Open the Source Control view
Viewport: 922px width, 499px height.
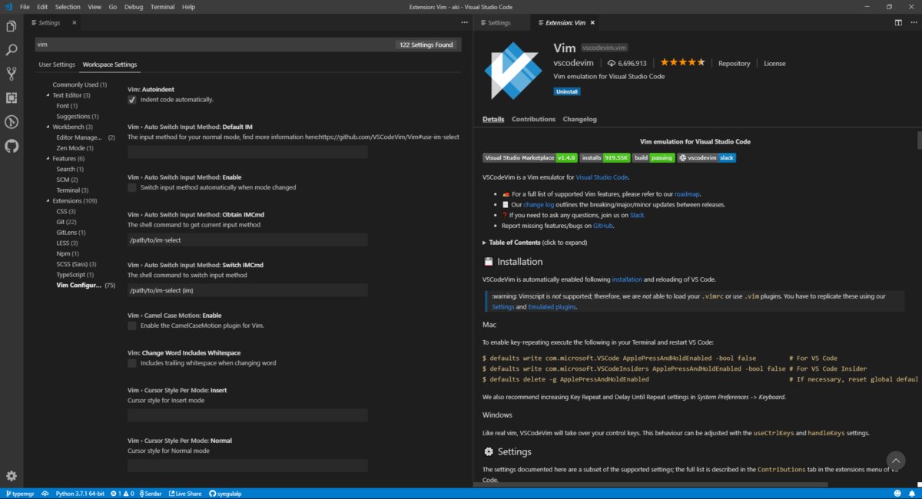tap(12, 74)
